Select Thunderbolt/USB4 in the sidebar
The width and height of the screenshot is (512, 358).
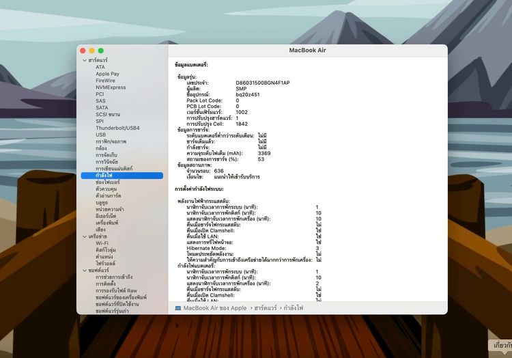pos(117,128)
